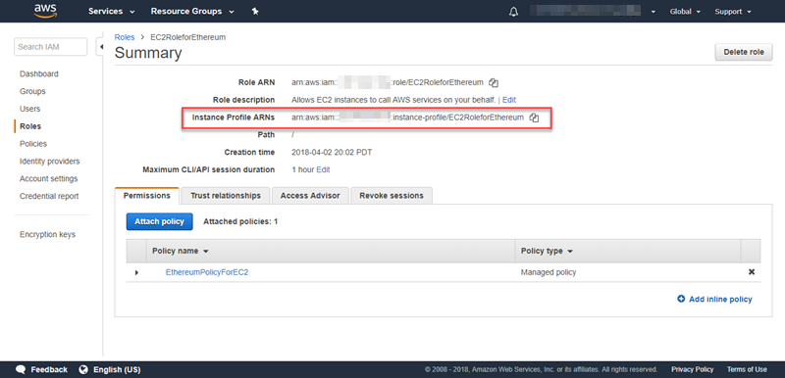The width and height of the screenshot is (785, 378).
Task: Sort by the Policy type column arrow
Action: pos(570,251)
